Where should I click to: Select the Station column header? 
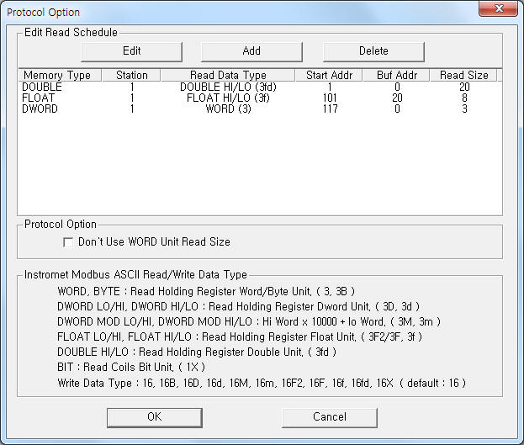[x=131, y=75]
